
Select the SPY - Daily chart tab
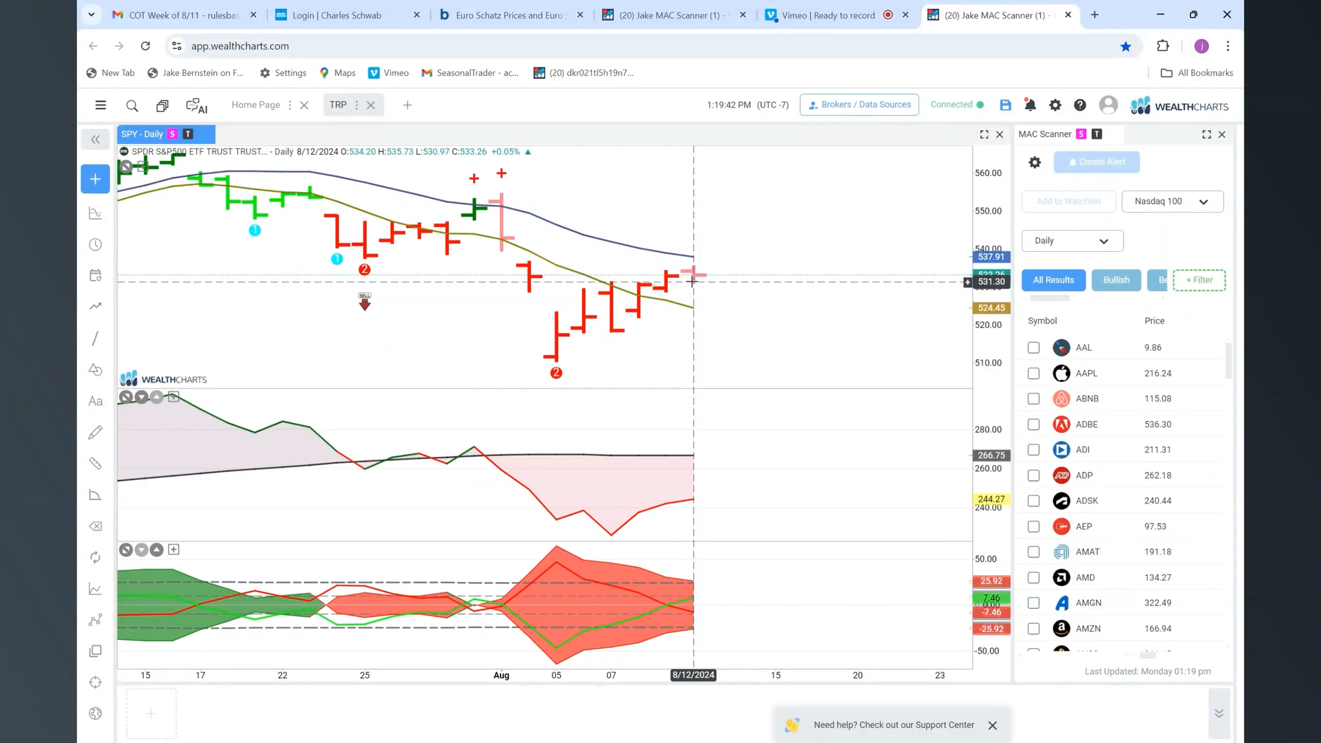click(x=166, y=134)
